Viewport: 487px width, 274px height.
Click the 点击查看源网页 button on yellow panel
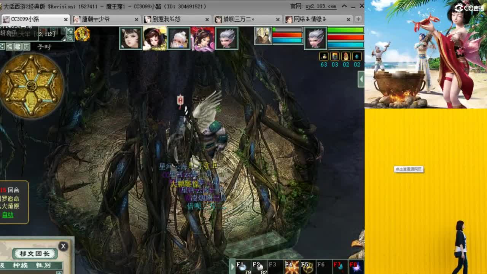(409, 169)
